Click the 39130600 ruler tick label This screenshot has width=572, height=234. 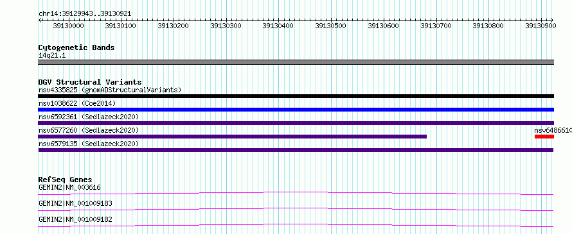click(x=384, y=26)
